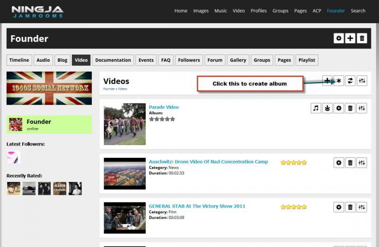Click the refresh arrows icon in Videos header

350,81
